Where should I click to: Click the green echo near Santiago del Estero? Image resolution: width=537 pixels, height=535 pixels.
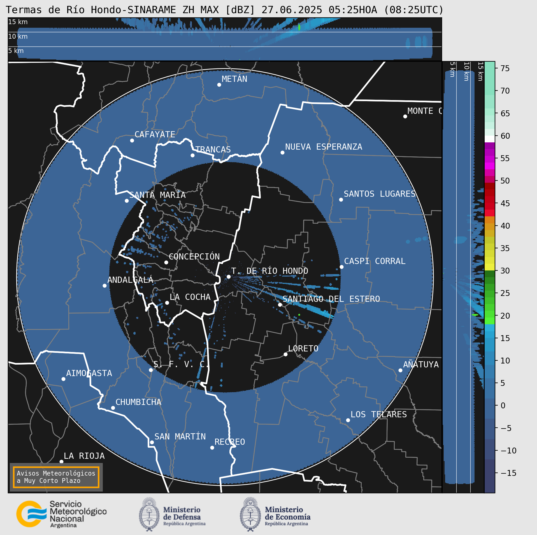(299, 315)
